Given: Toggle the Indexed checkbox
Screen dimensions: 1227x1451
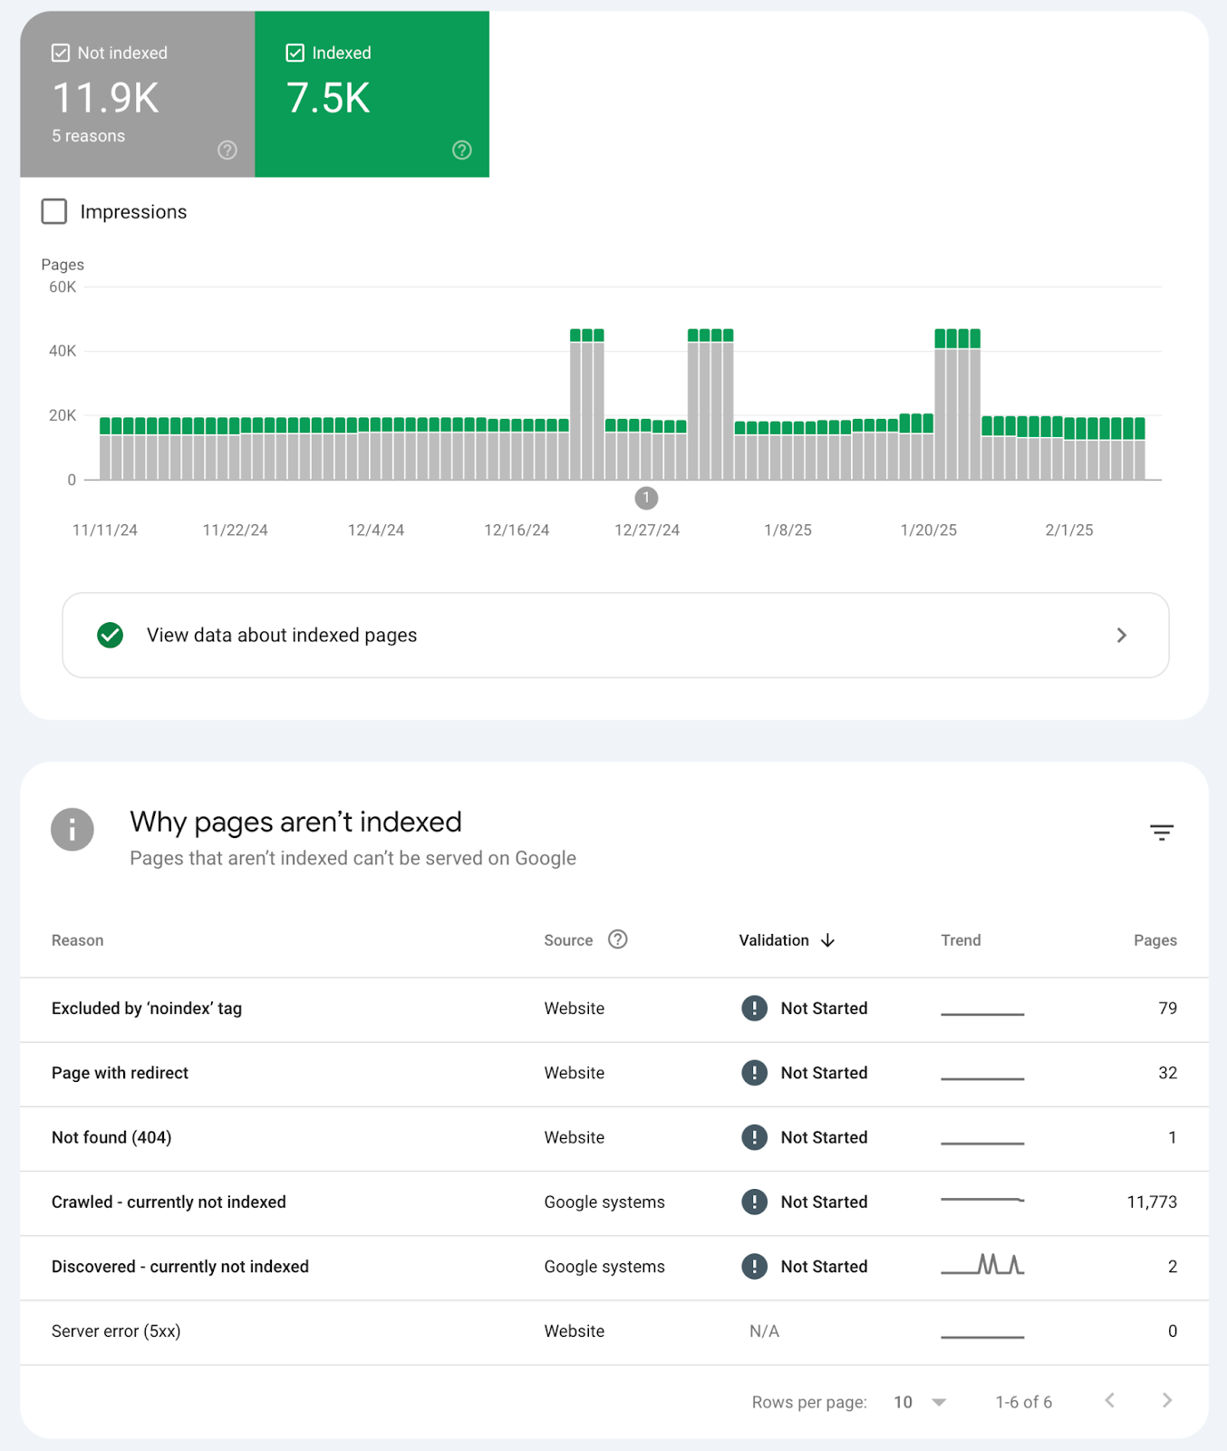Looking at the screenshot, I should click(x=295, y=53).
